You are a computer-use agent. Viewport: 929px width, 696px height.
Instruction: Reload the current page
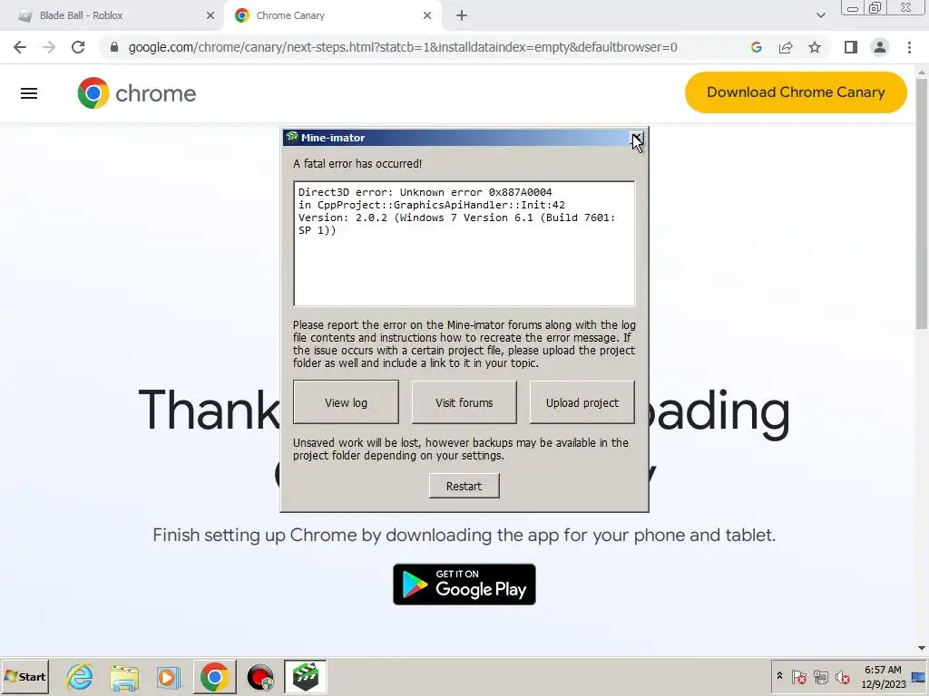click(78, 47)
